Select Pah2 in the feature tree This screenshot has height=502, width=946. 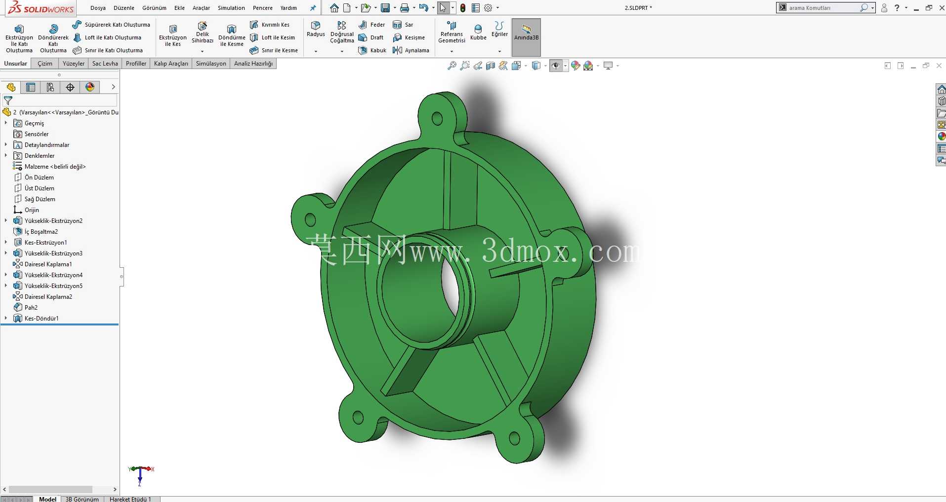(26, 308)
